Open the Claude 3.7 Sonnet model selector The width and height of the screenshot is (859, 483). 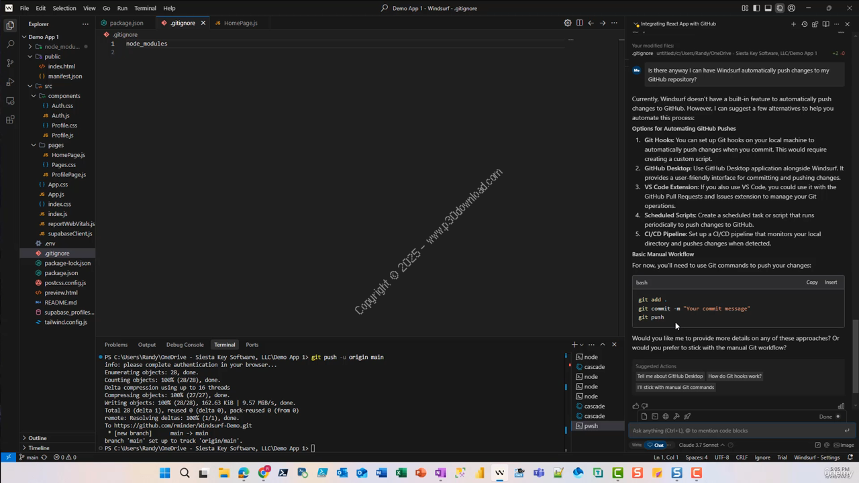coord(701,445)
